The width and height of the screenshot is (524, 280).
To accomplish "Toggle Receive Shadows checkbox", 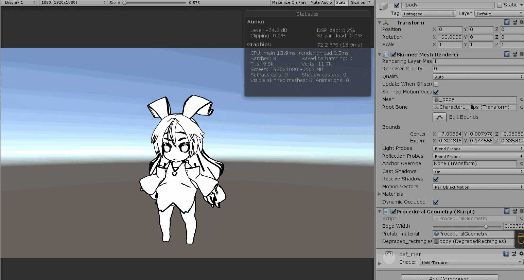I will [x=436, y=179].
